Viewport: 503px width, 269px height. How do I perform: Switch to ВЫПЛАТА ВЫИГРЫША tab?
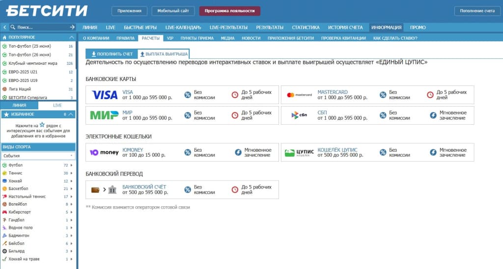point(164,54)
